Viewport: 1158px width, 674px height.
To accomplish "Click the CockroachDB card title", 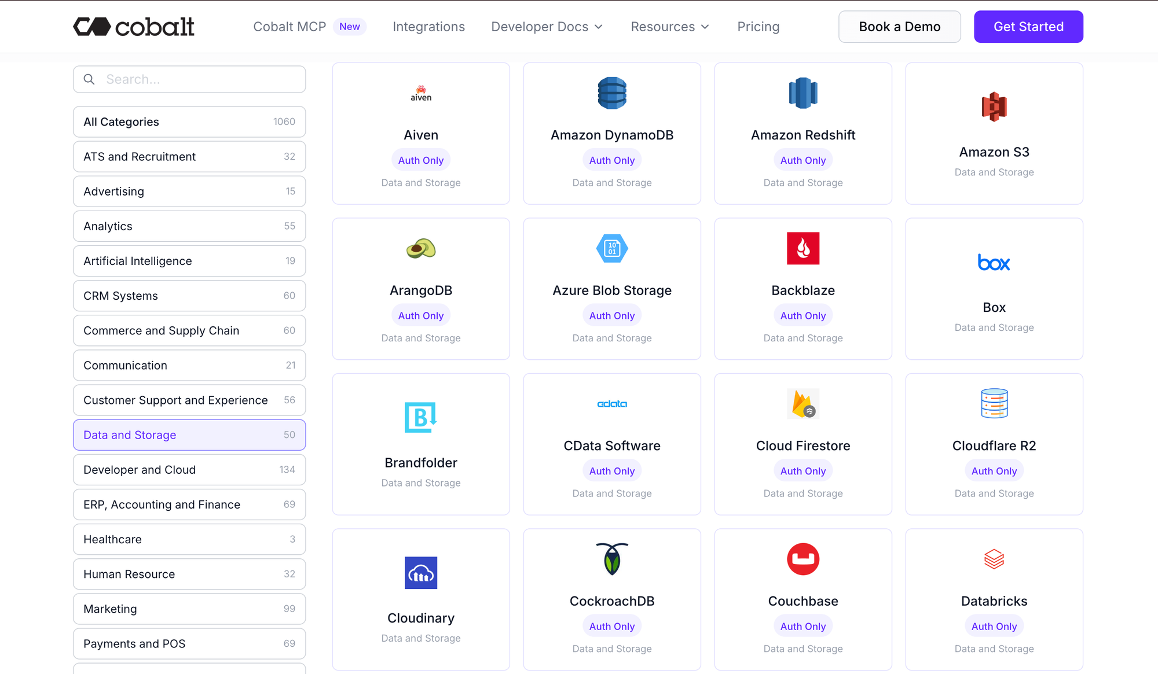I will pos(612,601).
